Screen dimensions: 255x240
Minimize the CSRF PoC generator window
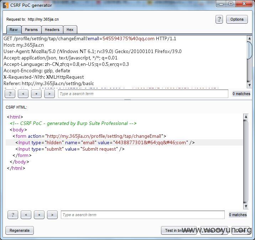click(221, 4)
